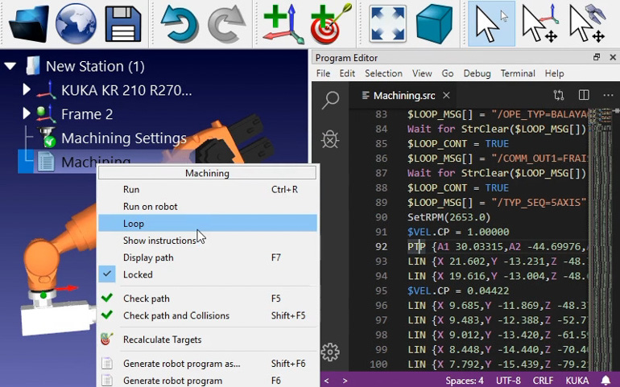Screen dimensions: 620x387
Task: Select Frame 2 in the tree
Action: click(87, 113)
